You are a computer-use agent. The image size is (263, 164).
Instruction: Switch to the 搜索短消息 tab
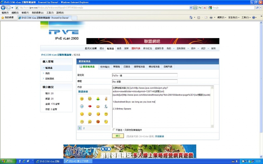tap(139, 67)
